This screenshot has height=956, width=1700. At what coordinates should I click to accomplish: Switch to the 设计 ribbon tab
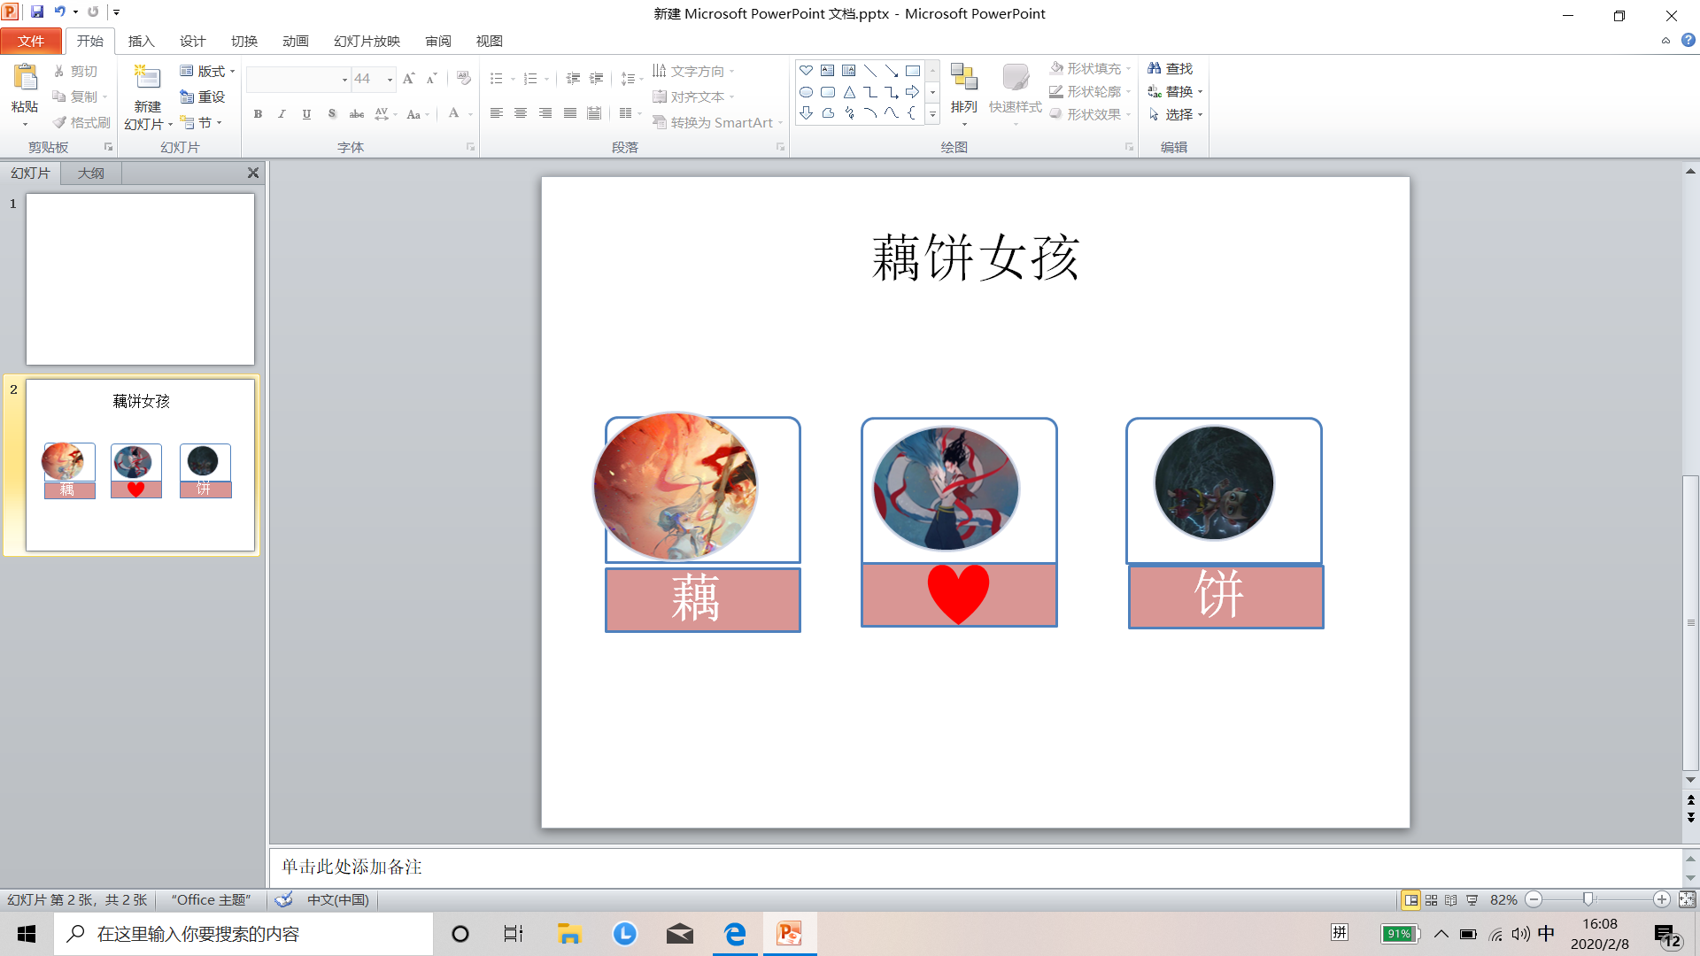click(193, 41)
